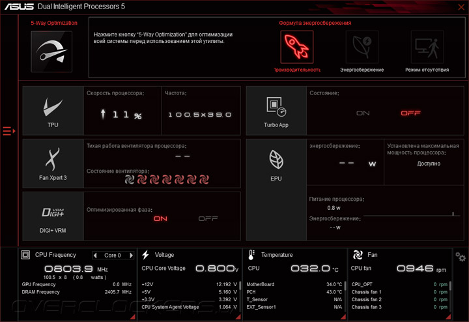Select the Энергосбережение leaf mode

(362, 47)
